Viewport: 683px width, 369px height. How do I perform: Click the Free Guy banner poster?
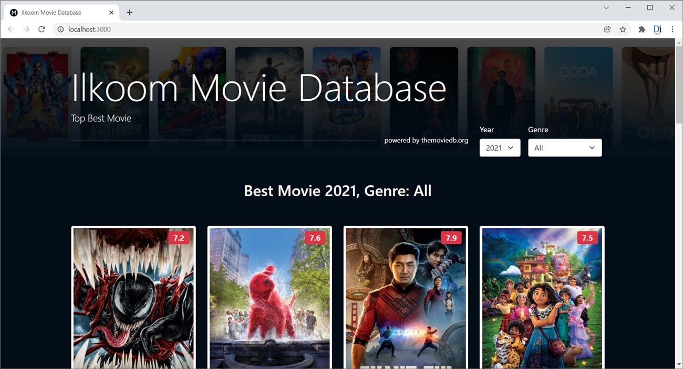point(269,98)
